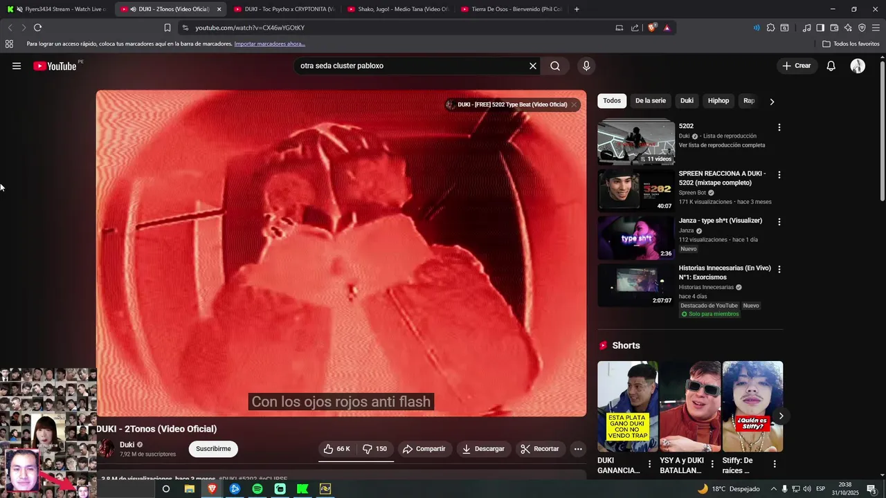Bookmark this page in address bar

(x=168, y=28)
